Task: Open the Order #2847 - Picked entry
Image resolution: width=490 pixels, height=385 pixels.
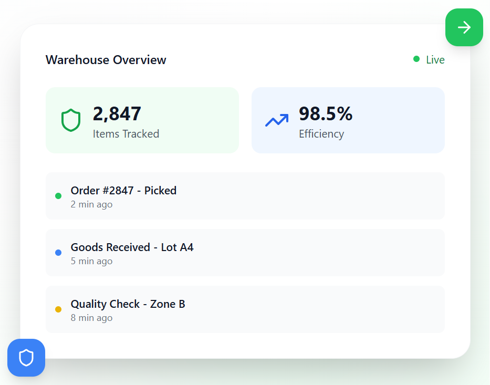Action: 245,195
